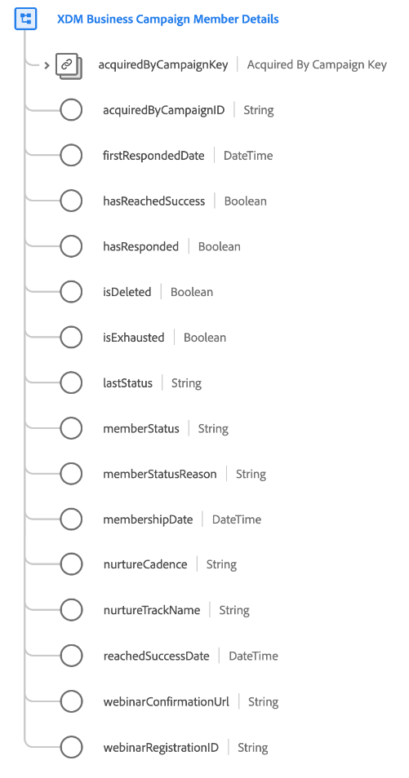Click the isDeleted field node circle

pyautogui.click(x=71, y=292)
